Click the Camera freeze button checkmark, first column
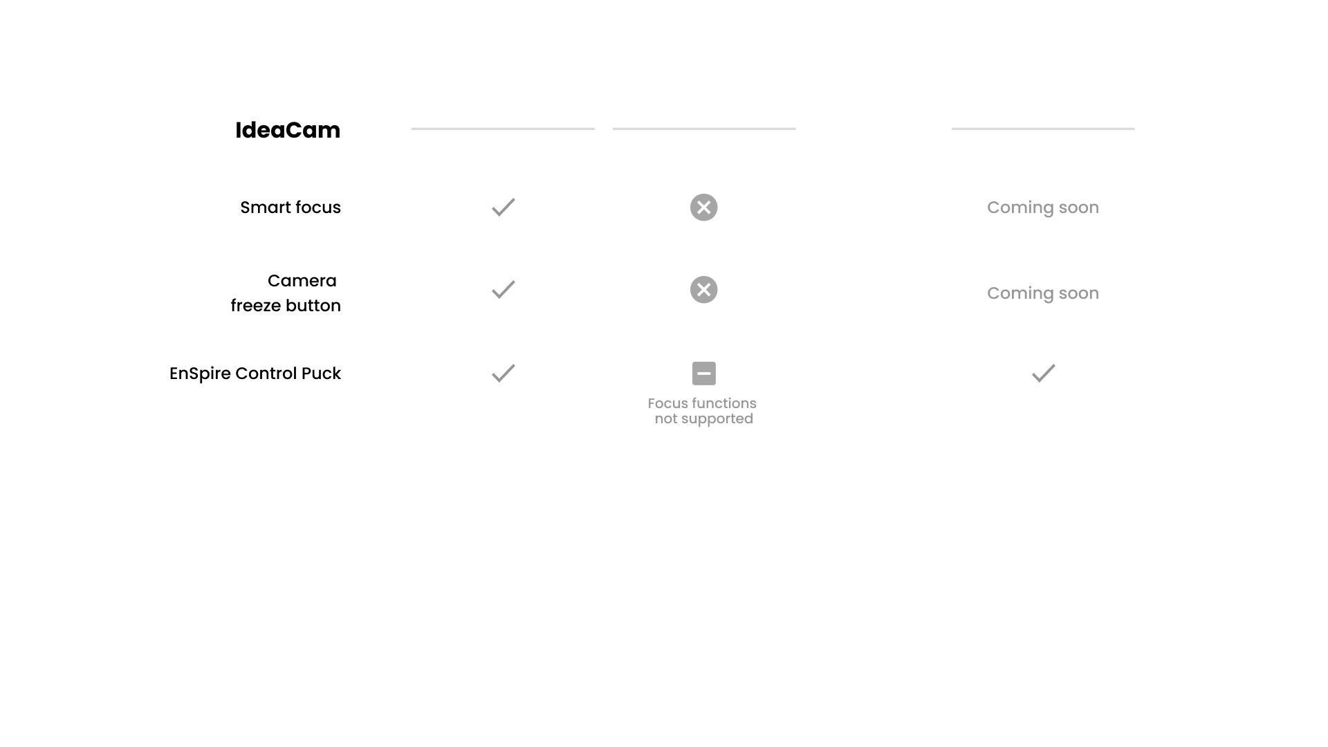The width and height of the screenshot is (1328, 747). tap(504, 289)
